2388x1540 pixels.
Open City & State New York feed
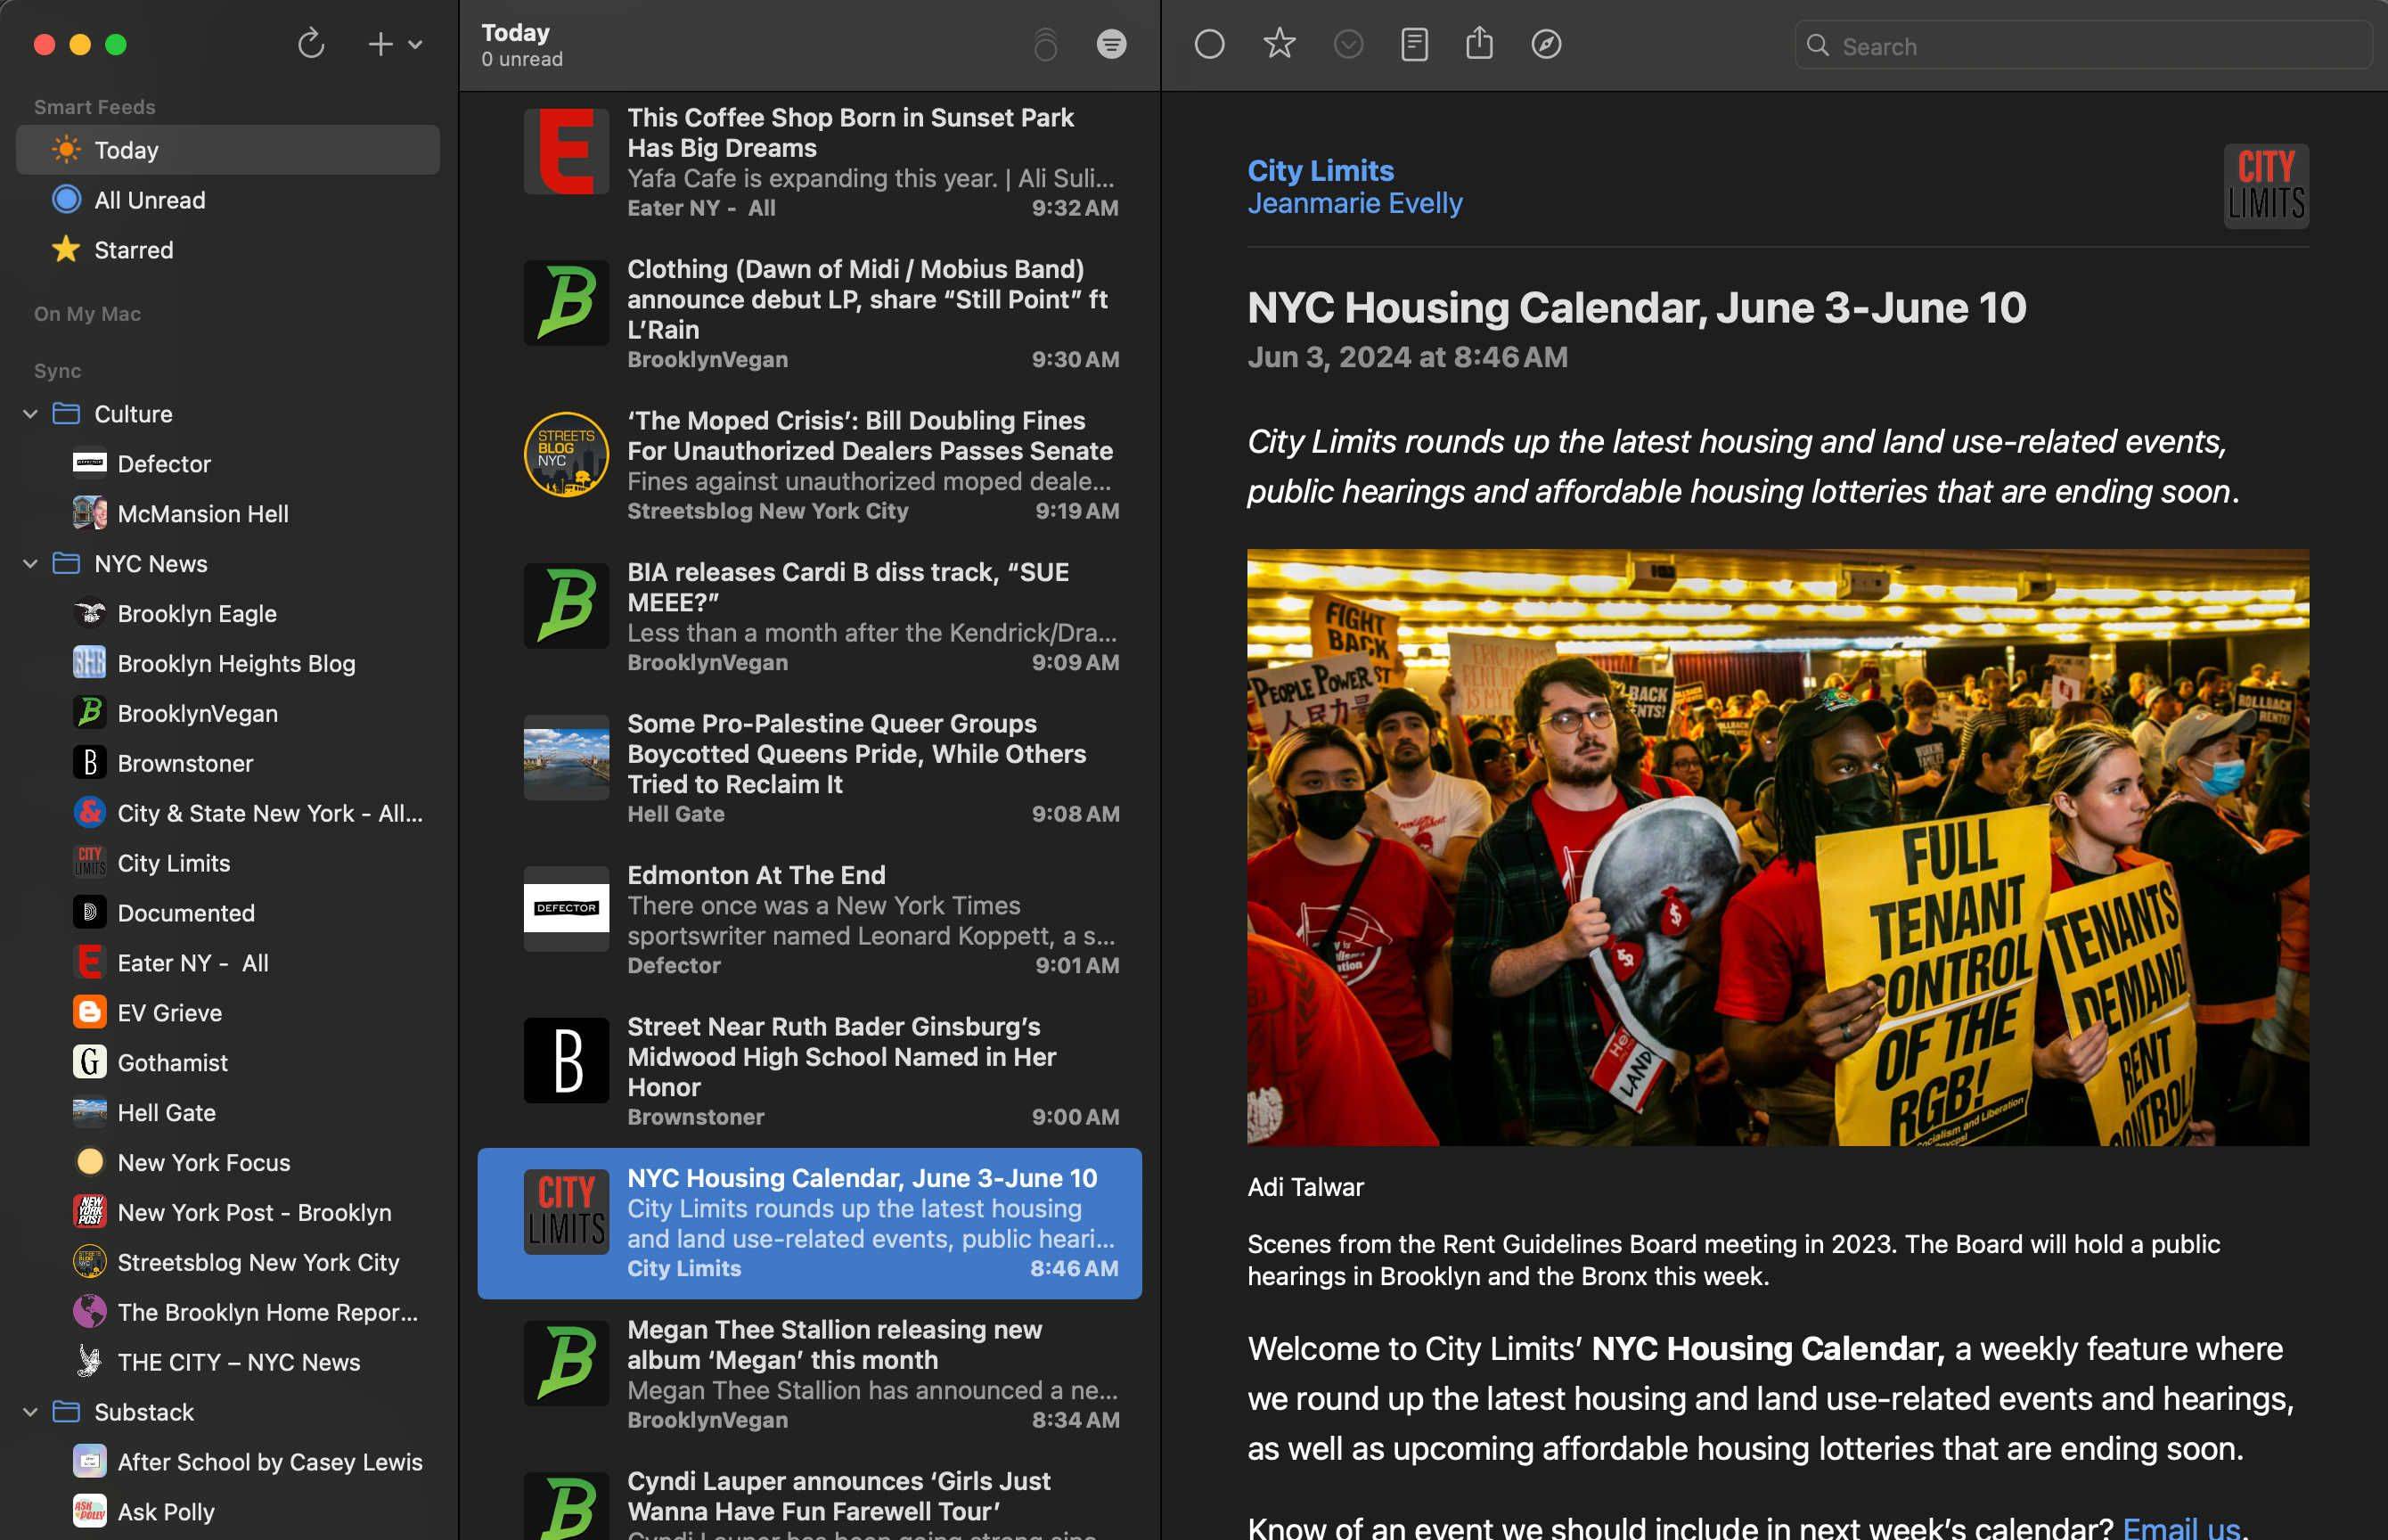point(228,813)
